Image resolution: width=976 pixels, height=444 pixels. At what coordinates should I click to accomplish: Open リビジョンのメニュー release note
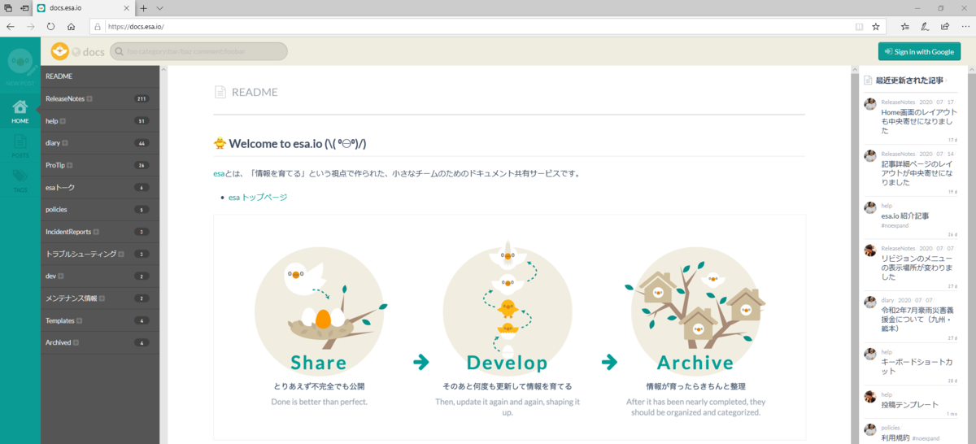pos(917,267)
